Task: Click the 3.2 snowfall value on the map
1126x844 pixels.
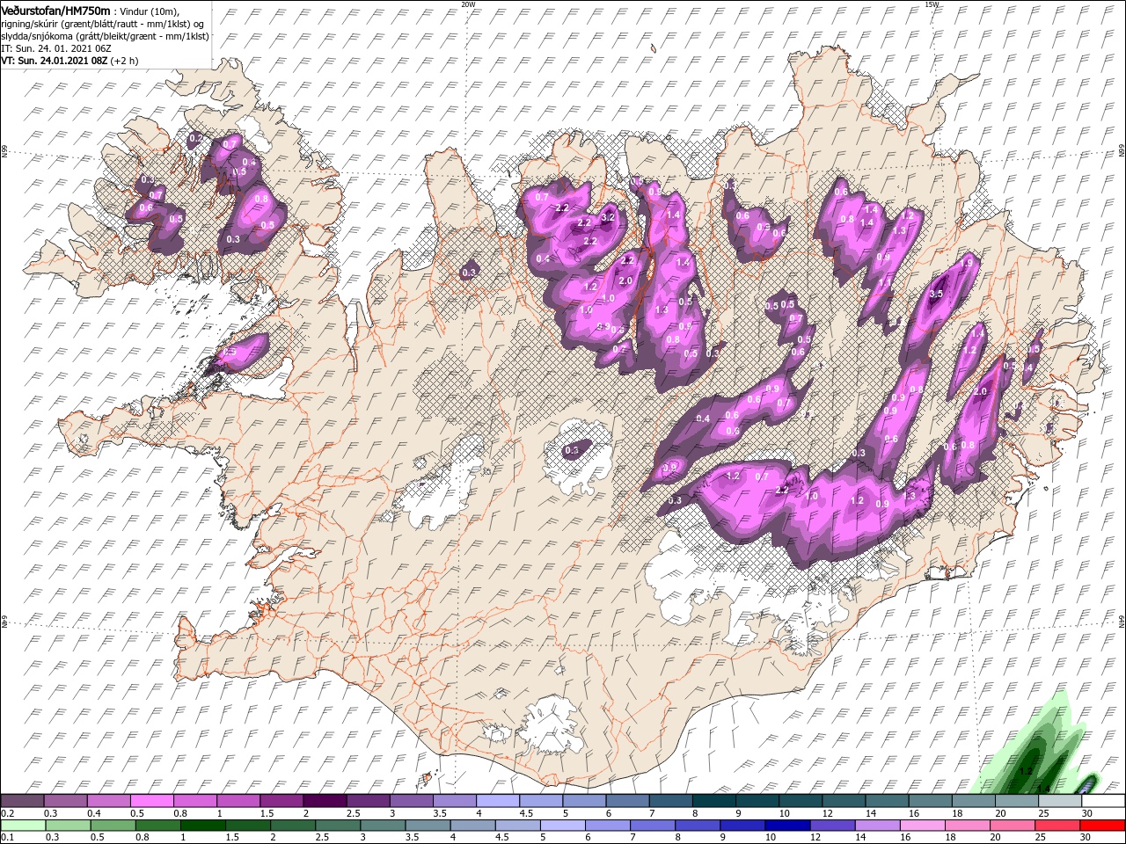Action: [607, 217]
